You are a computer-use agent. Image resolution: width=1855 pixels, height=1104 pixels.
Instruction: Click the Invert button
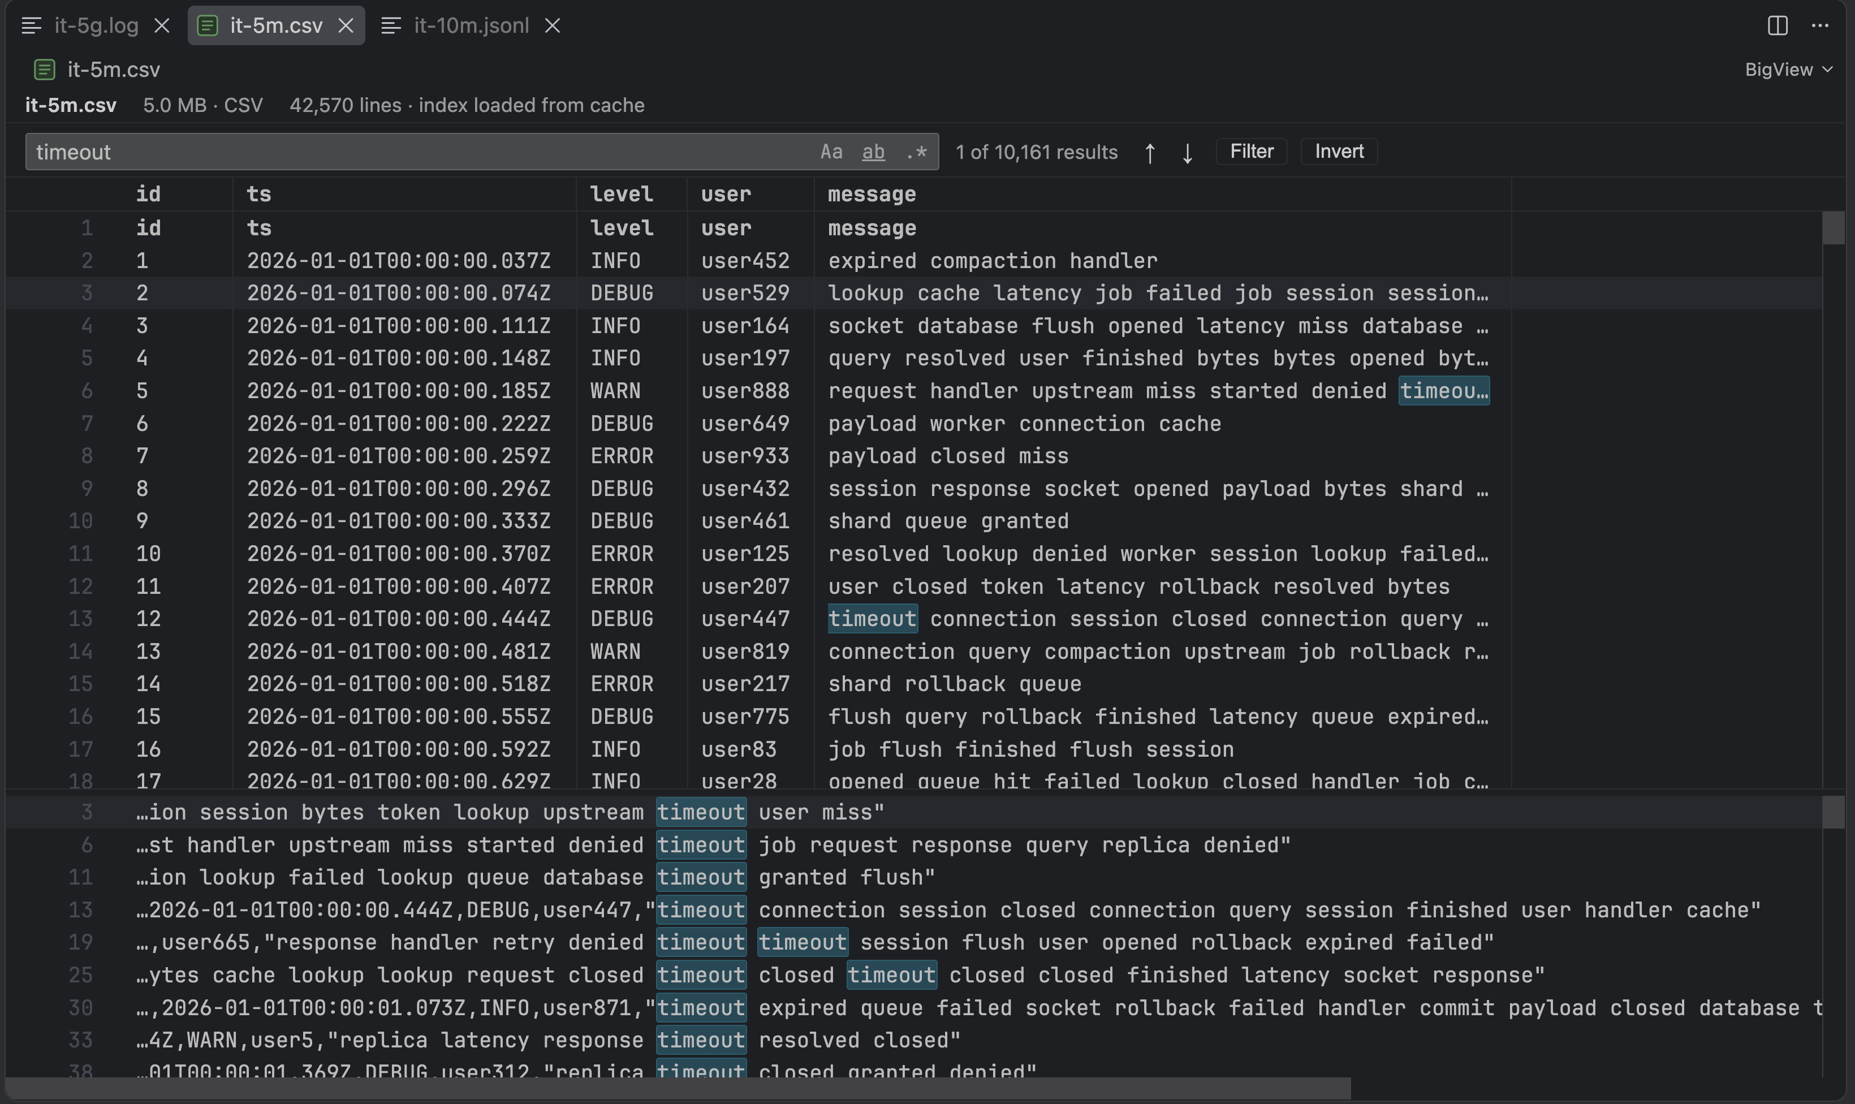click(x=1339, y=152)
